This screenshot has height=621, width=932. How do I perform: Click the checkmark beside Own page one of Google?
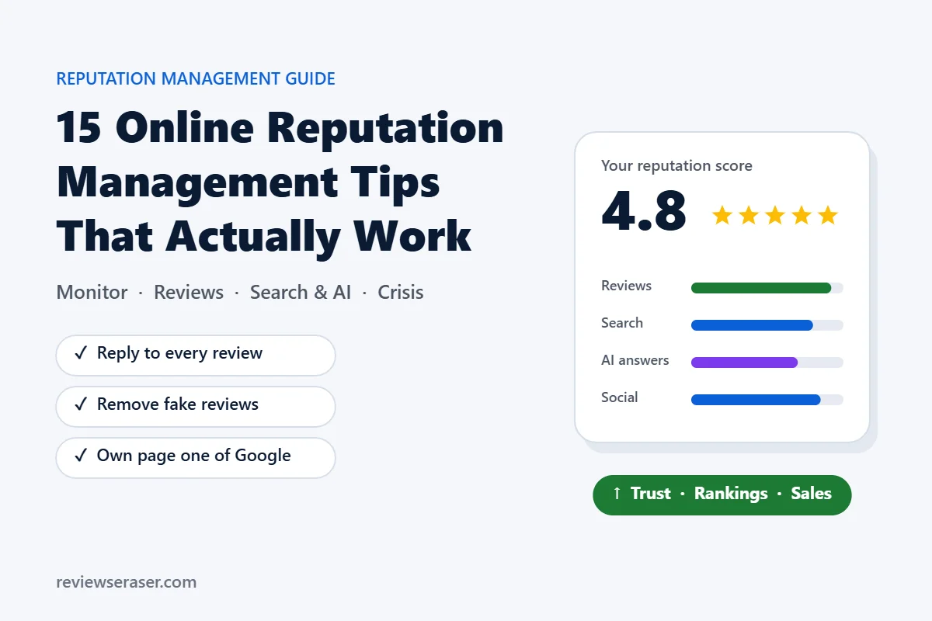[x=81, y=456]
